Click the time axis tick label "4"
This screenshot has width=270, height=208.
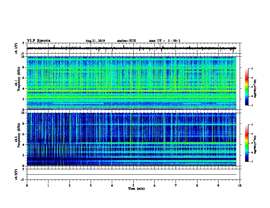click(x=112, y=186)
